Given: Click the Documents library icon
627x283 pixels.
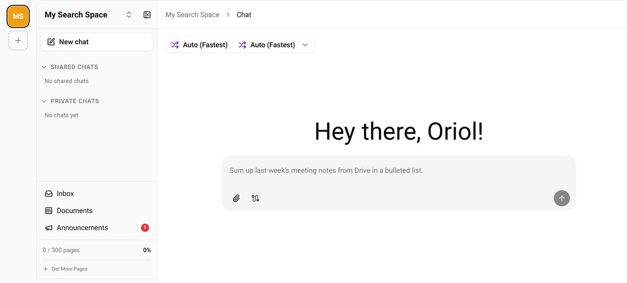Looking at the screenshot, I should tap(49, 211).
